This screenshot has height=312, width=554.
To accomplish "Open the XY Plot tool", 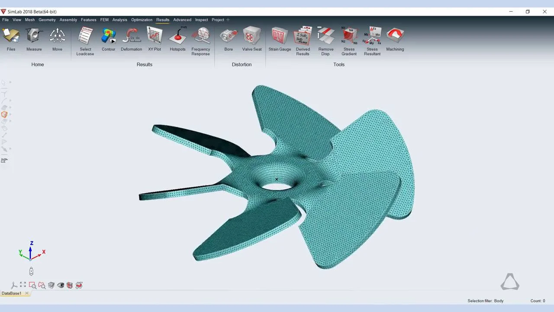I will tap(155, 36).
